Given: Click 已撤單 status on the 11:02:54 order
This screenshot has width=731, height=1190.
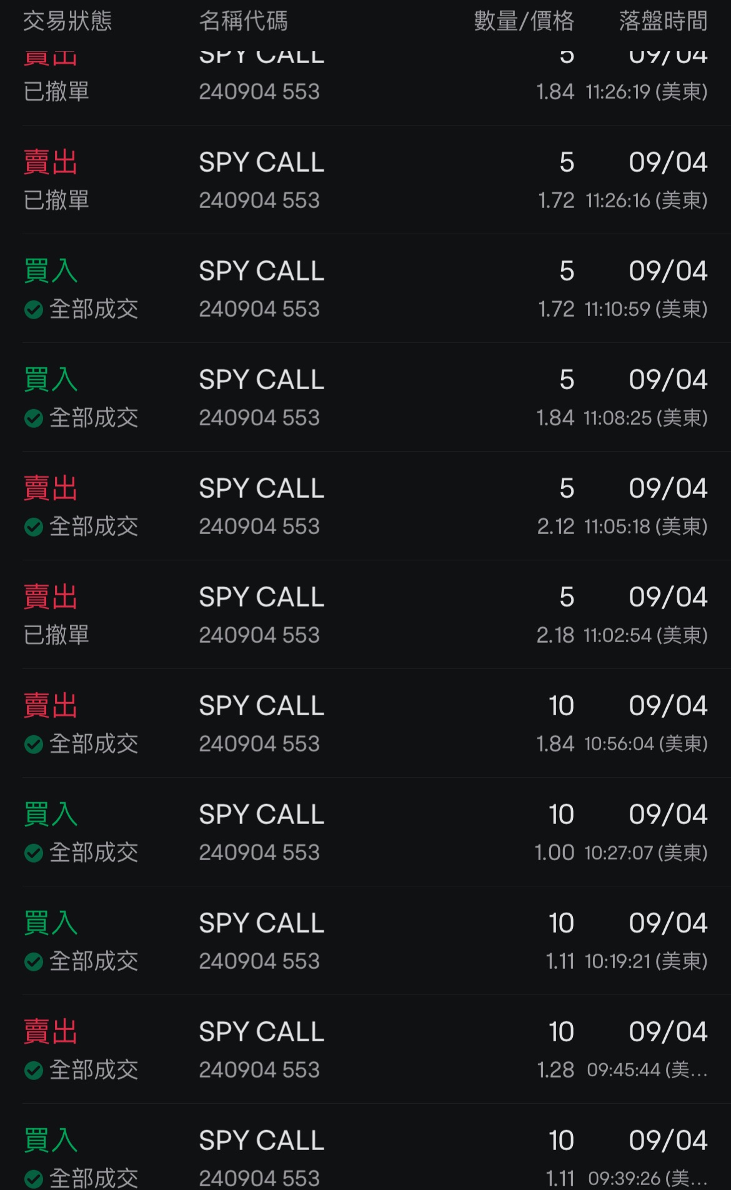Looking at the screenshot, I should (56, 635).
